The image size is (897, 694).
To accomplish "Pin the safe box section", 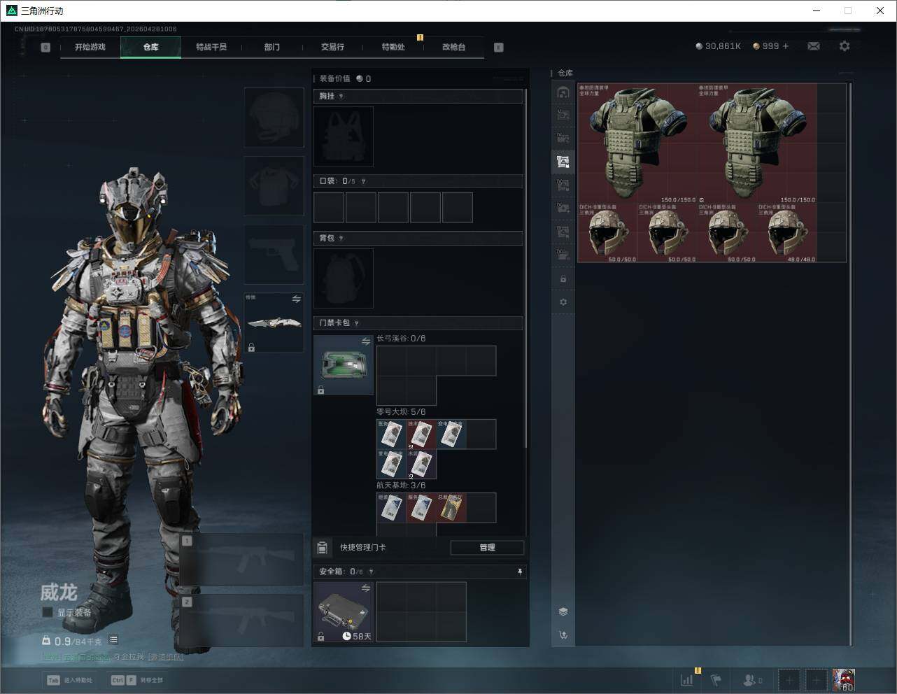I will (520, 572).
